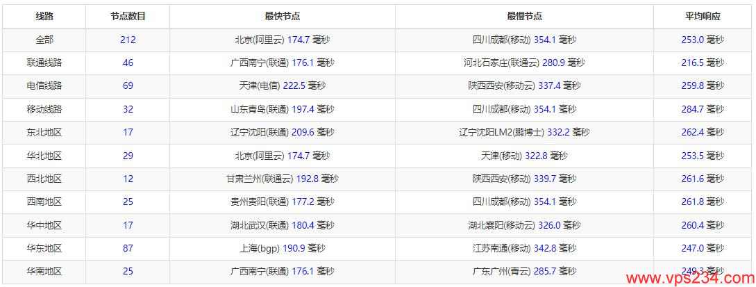The image size is (756, 287).
Task: Select the 东北地区 row label
Action: 44,132
